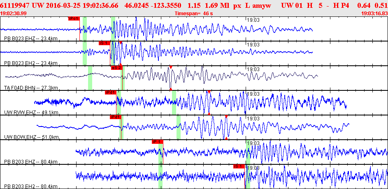Select the PB B203 EHZ channel label

[x=30, y=161]
